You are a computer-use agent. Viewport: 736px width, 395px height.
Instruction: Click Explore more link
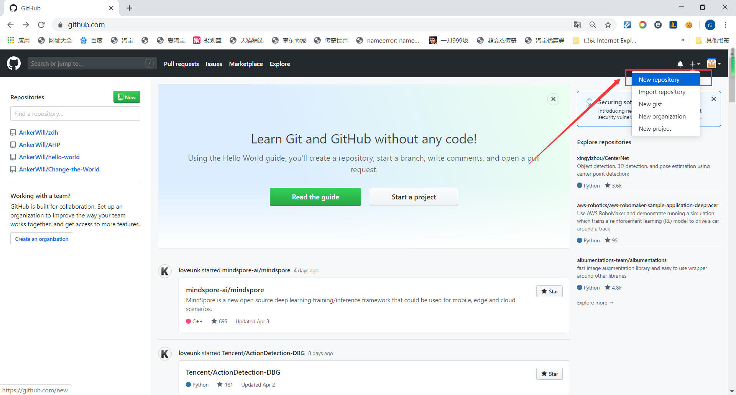click(x=595, y=303)
